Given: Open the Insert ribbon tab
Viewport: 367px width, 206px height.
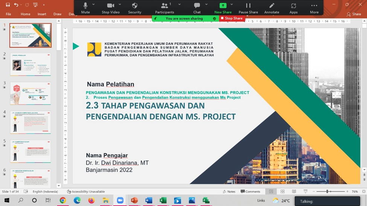Looking at the screenshot, I should pyautogui.click(x=42, y=14).
